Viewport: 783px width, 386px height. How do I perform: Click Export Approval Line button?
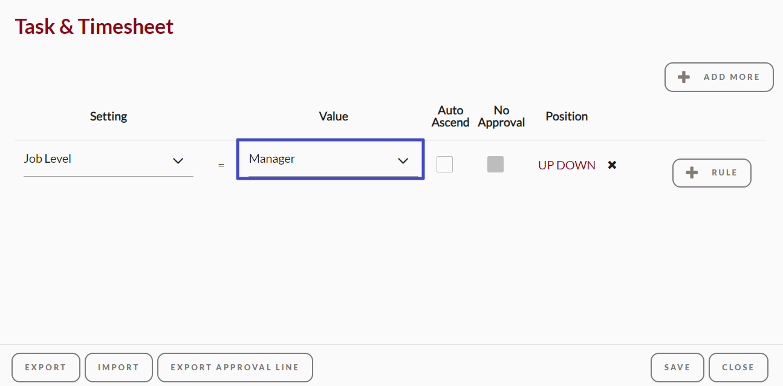[235, 367]
